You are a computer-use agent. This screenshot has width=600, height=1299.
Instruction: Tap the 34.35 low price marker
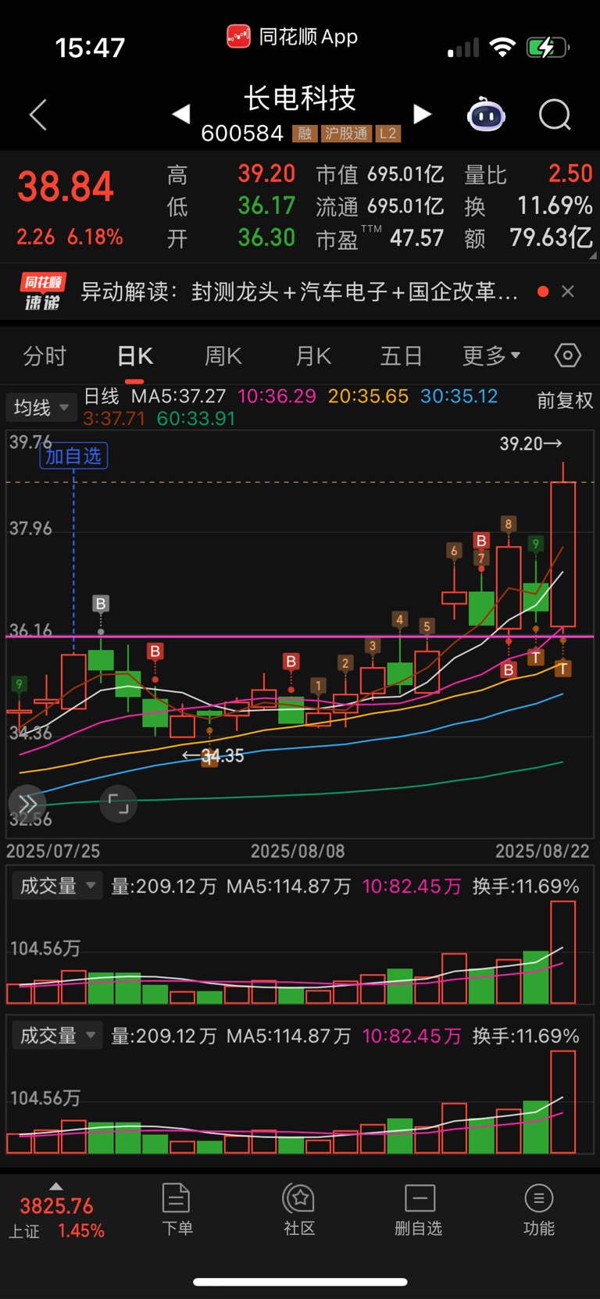coord(213,755)
